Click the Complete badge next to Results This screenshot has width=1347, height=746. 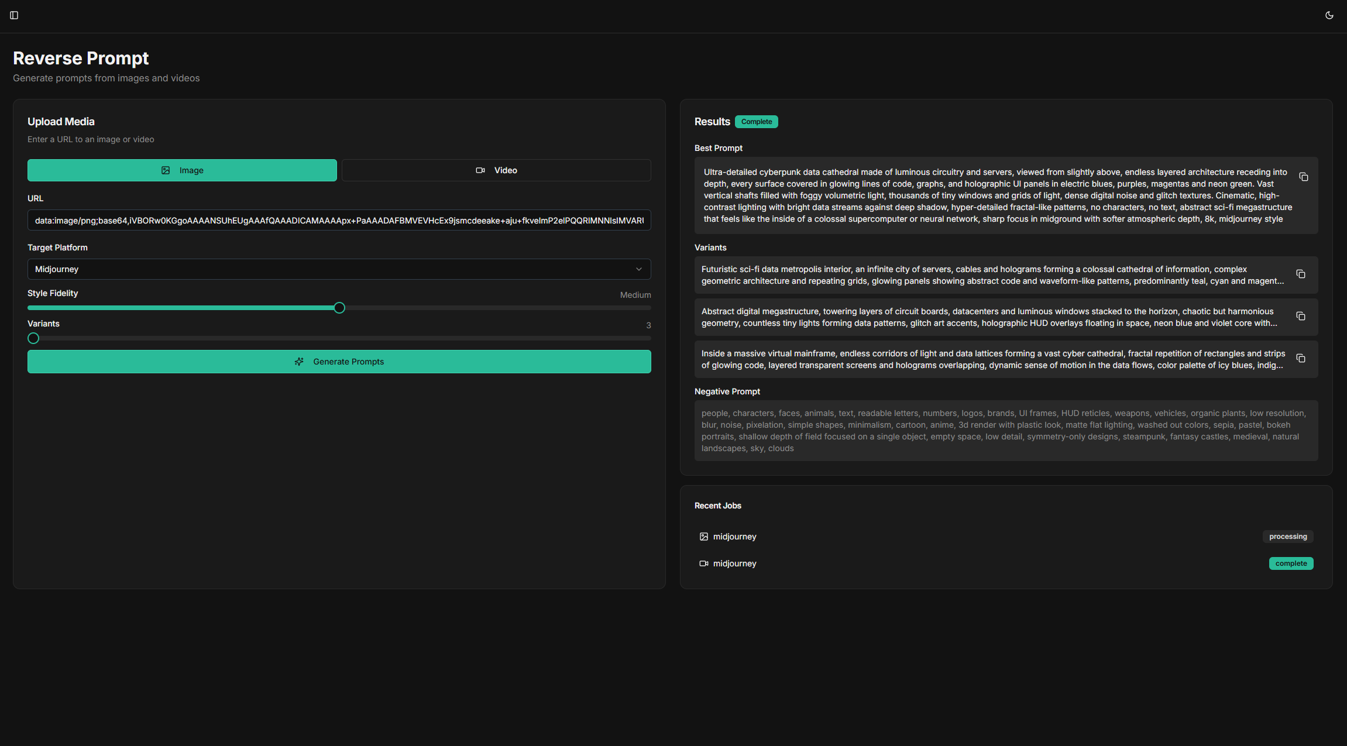click(x=756, y=121)
